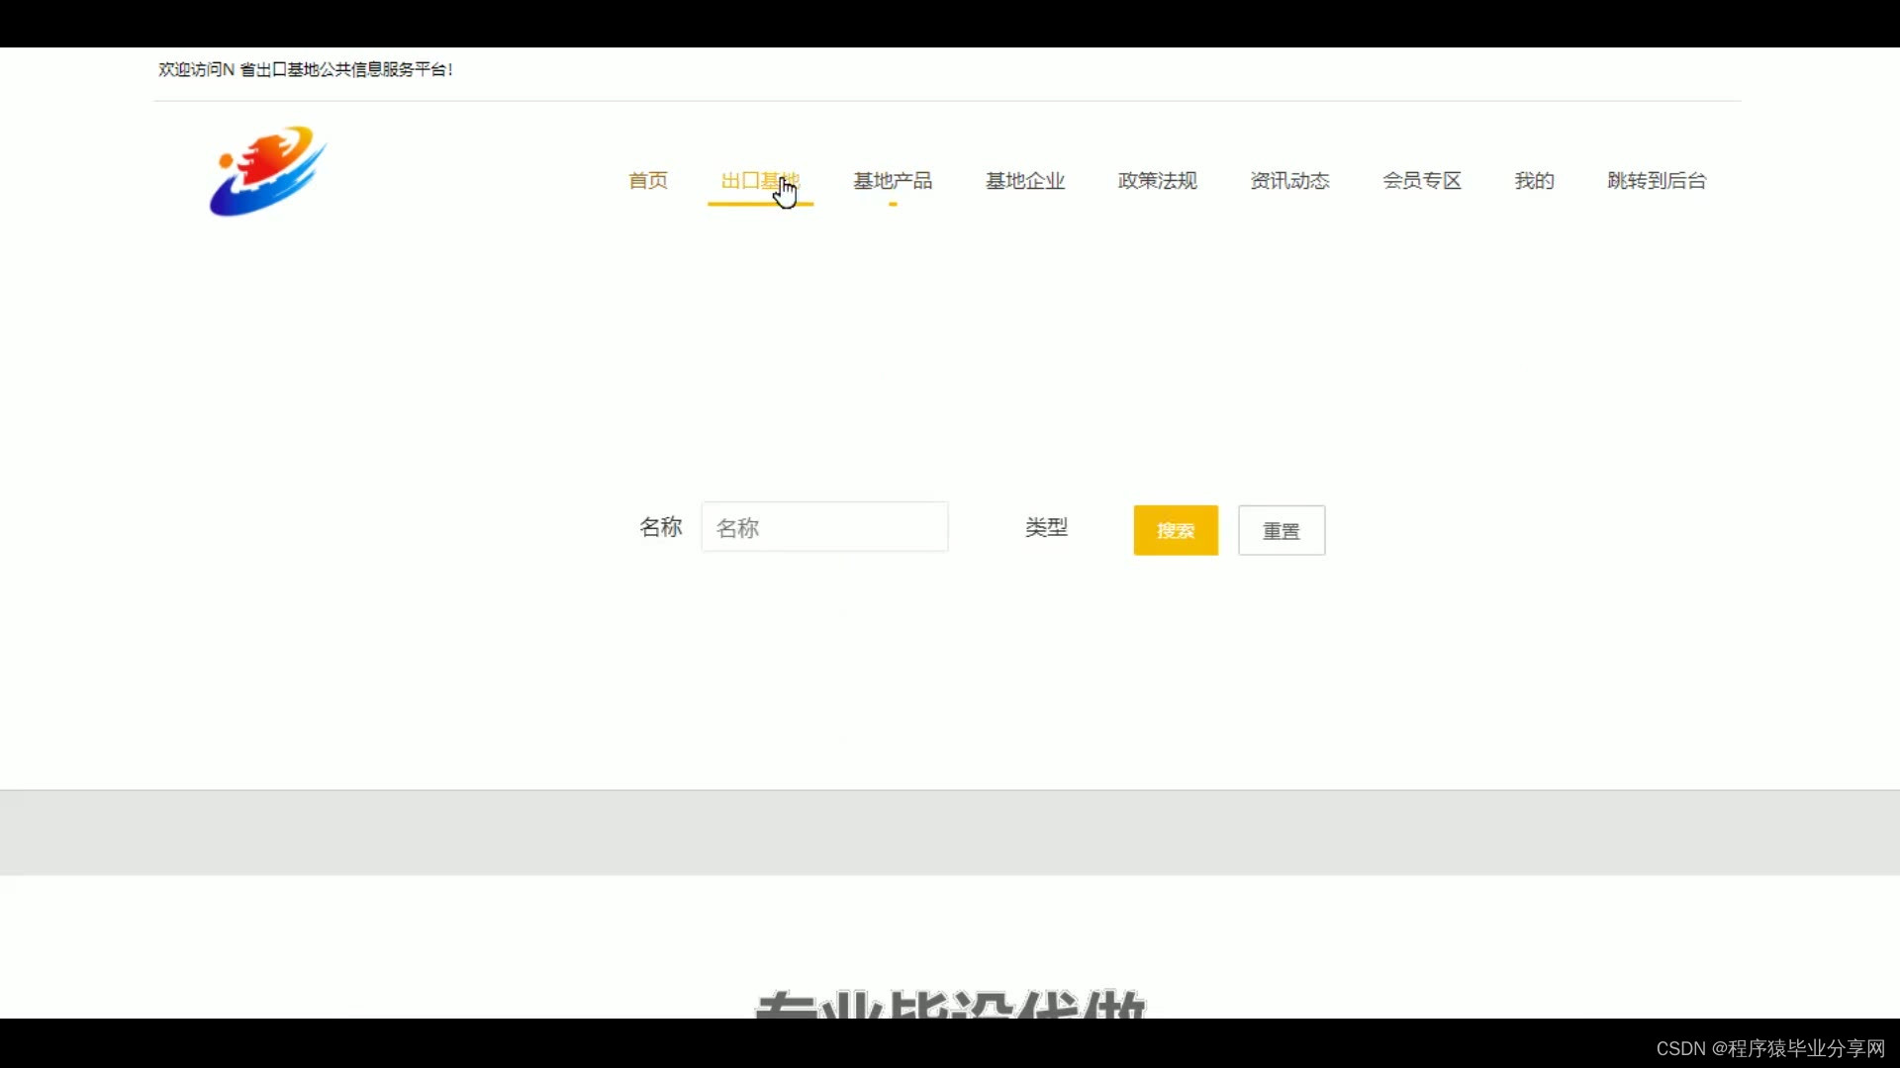Screen dimensions: 1900x1068
Task: Open the 基地企业 section
Action: (1025, 181)
